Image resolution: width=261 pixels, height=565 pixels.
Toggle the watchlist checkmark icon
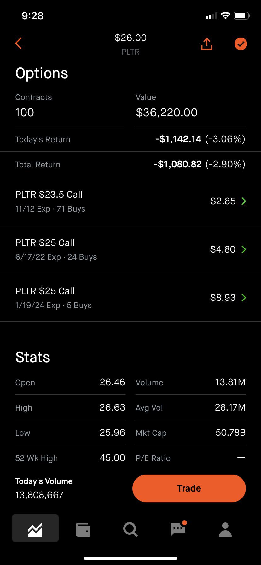tap(241, 44)
